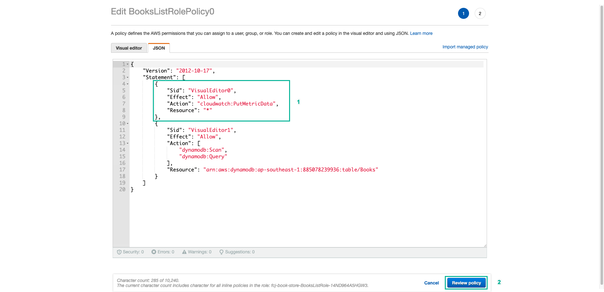Click the Character count: 285 of 10,240 text

tap(148, 280)
